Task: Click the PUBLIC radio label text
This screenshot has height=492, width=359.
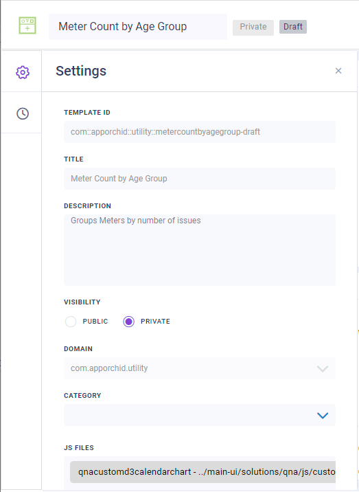Action: pos(95,322)
